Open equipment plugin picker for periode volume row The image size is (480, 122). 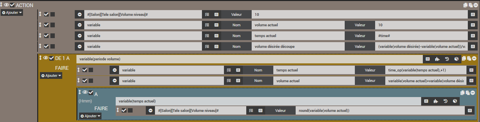(437, 59)
